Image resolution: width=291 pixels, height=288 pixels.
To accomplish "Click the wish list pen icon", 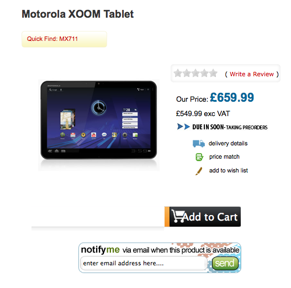I will point(199,171).
